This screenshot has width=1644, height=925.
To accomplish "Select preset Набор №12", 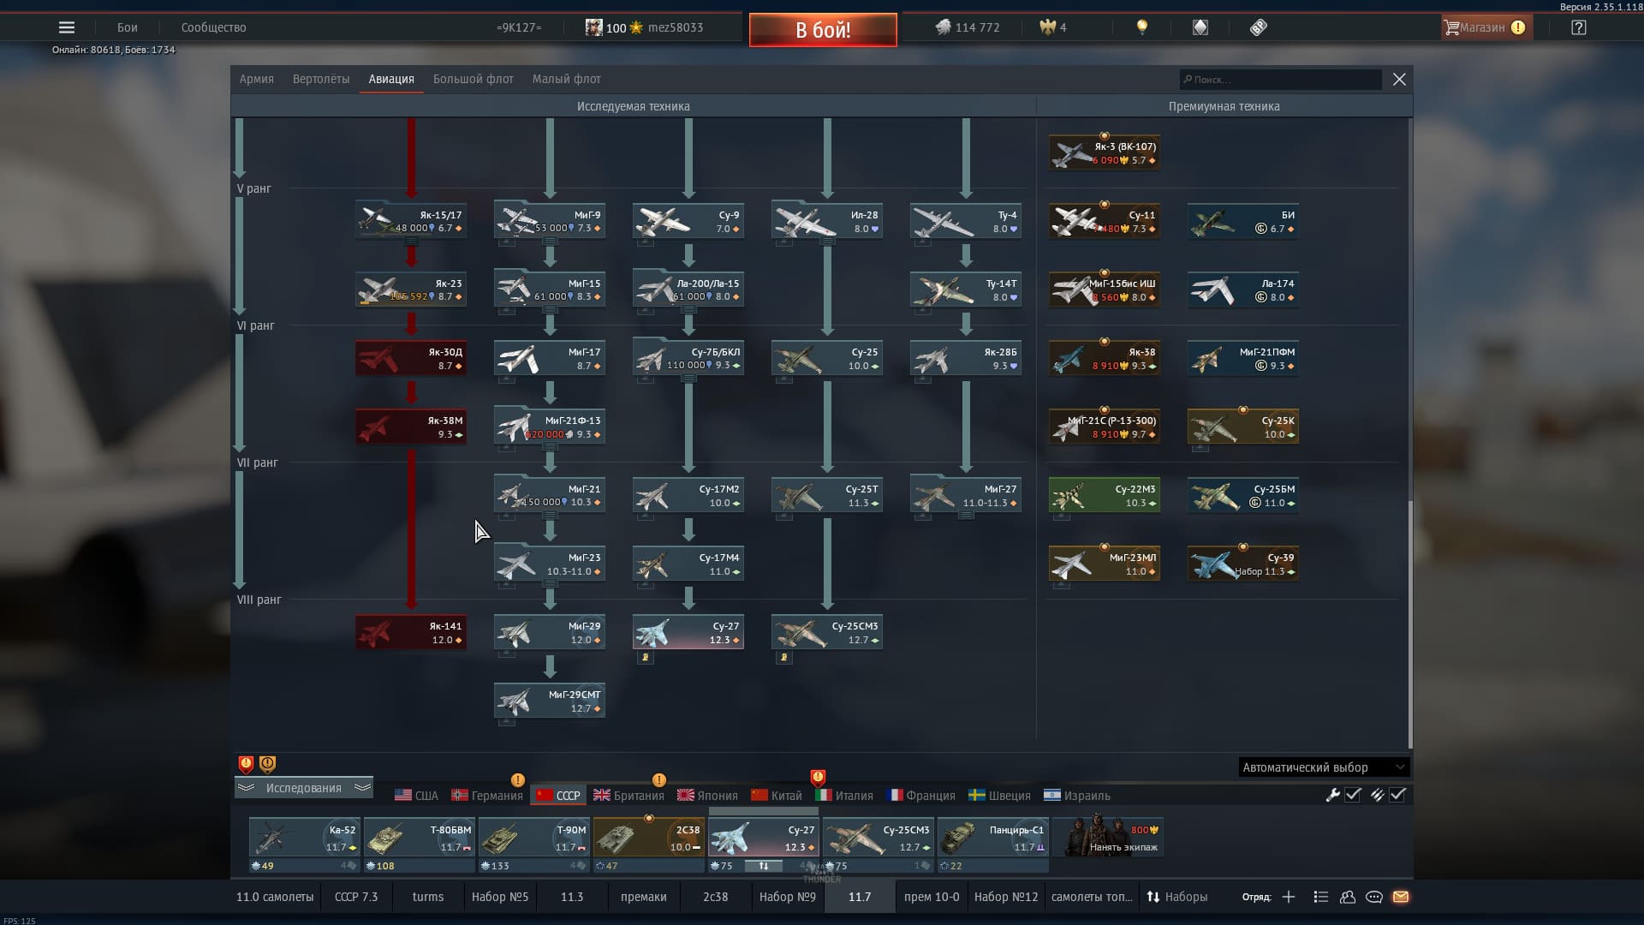I will coord(1006,897).
